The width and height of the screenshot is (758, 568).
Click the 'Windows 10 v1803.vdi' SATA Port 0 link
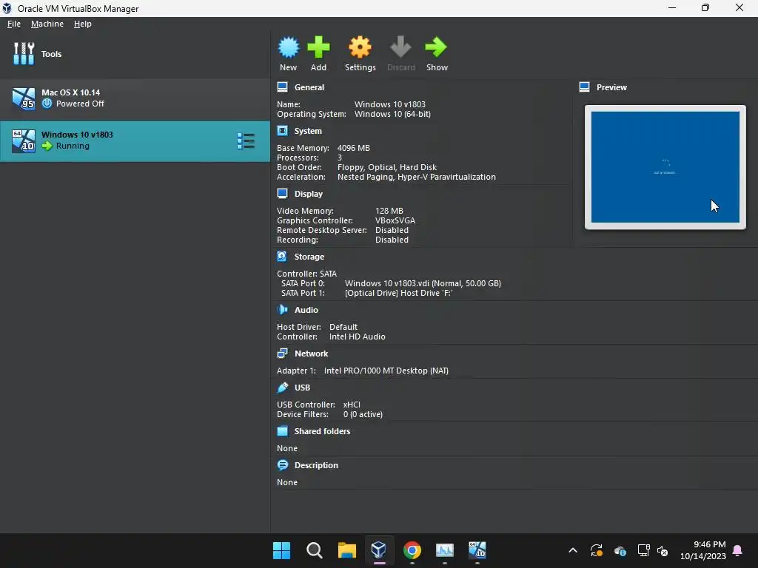coord(423,283)
